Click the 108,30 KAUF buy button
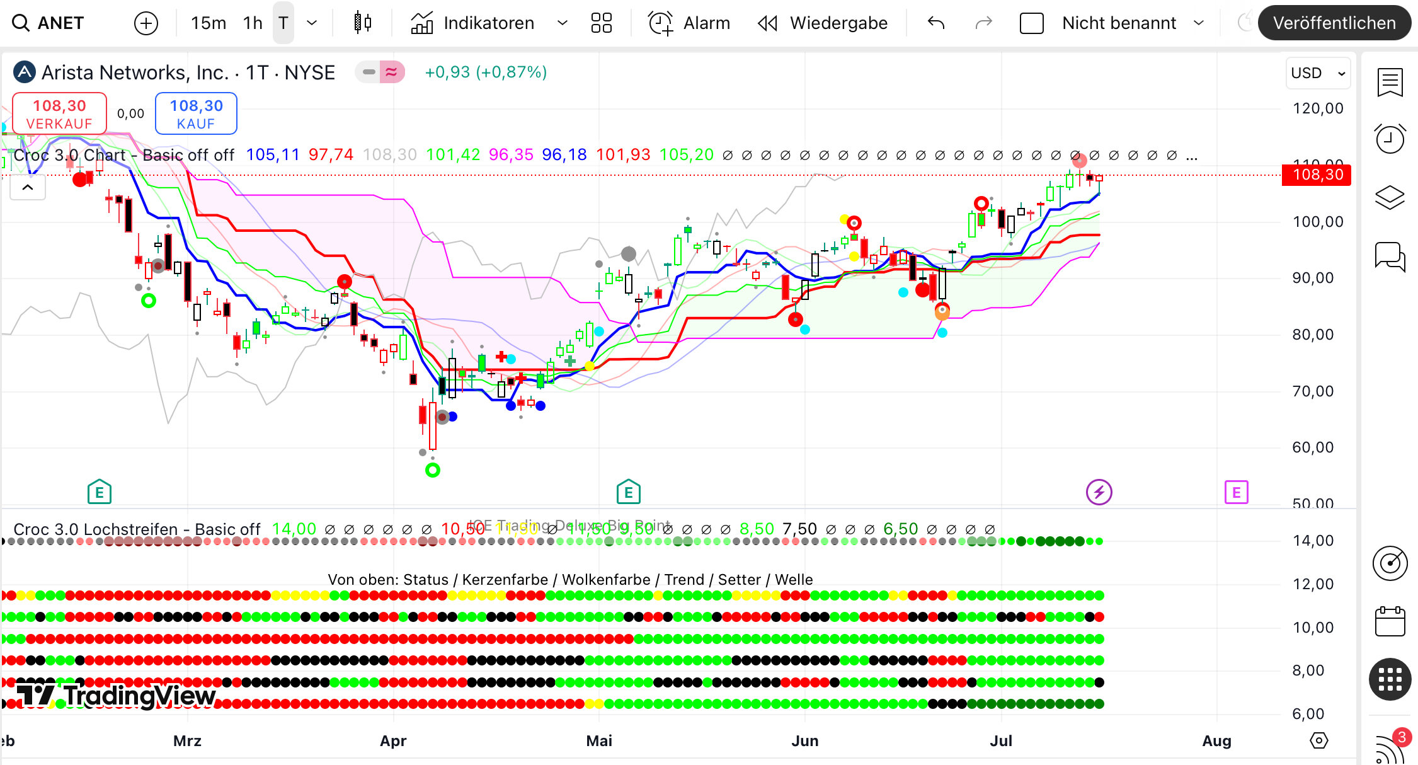 (x=196, y=113)
